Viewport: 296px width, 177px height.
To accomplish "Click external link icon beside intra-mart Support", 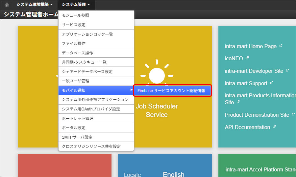I will pyautogui.click(x=272, y=83).
